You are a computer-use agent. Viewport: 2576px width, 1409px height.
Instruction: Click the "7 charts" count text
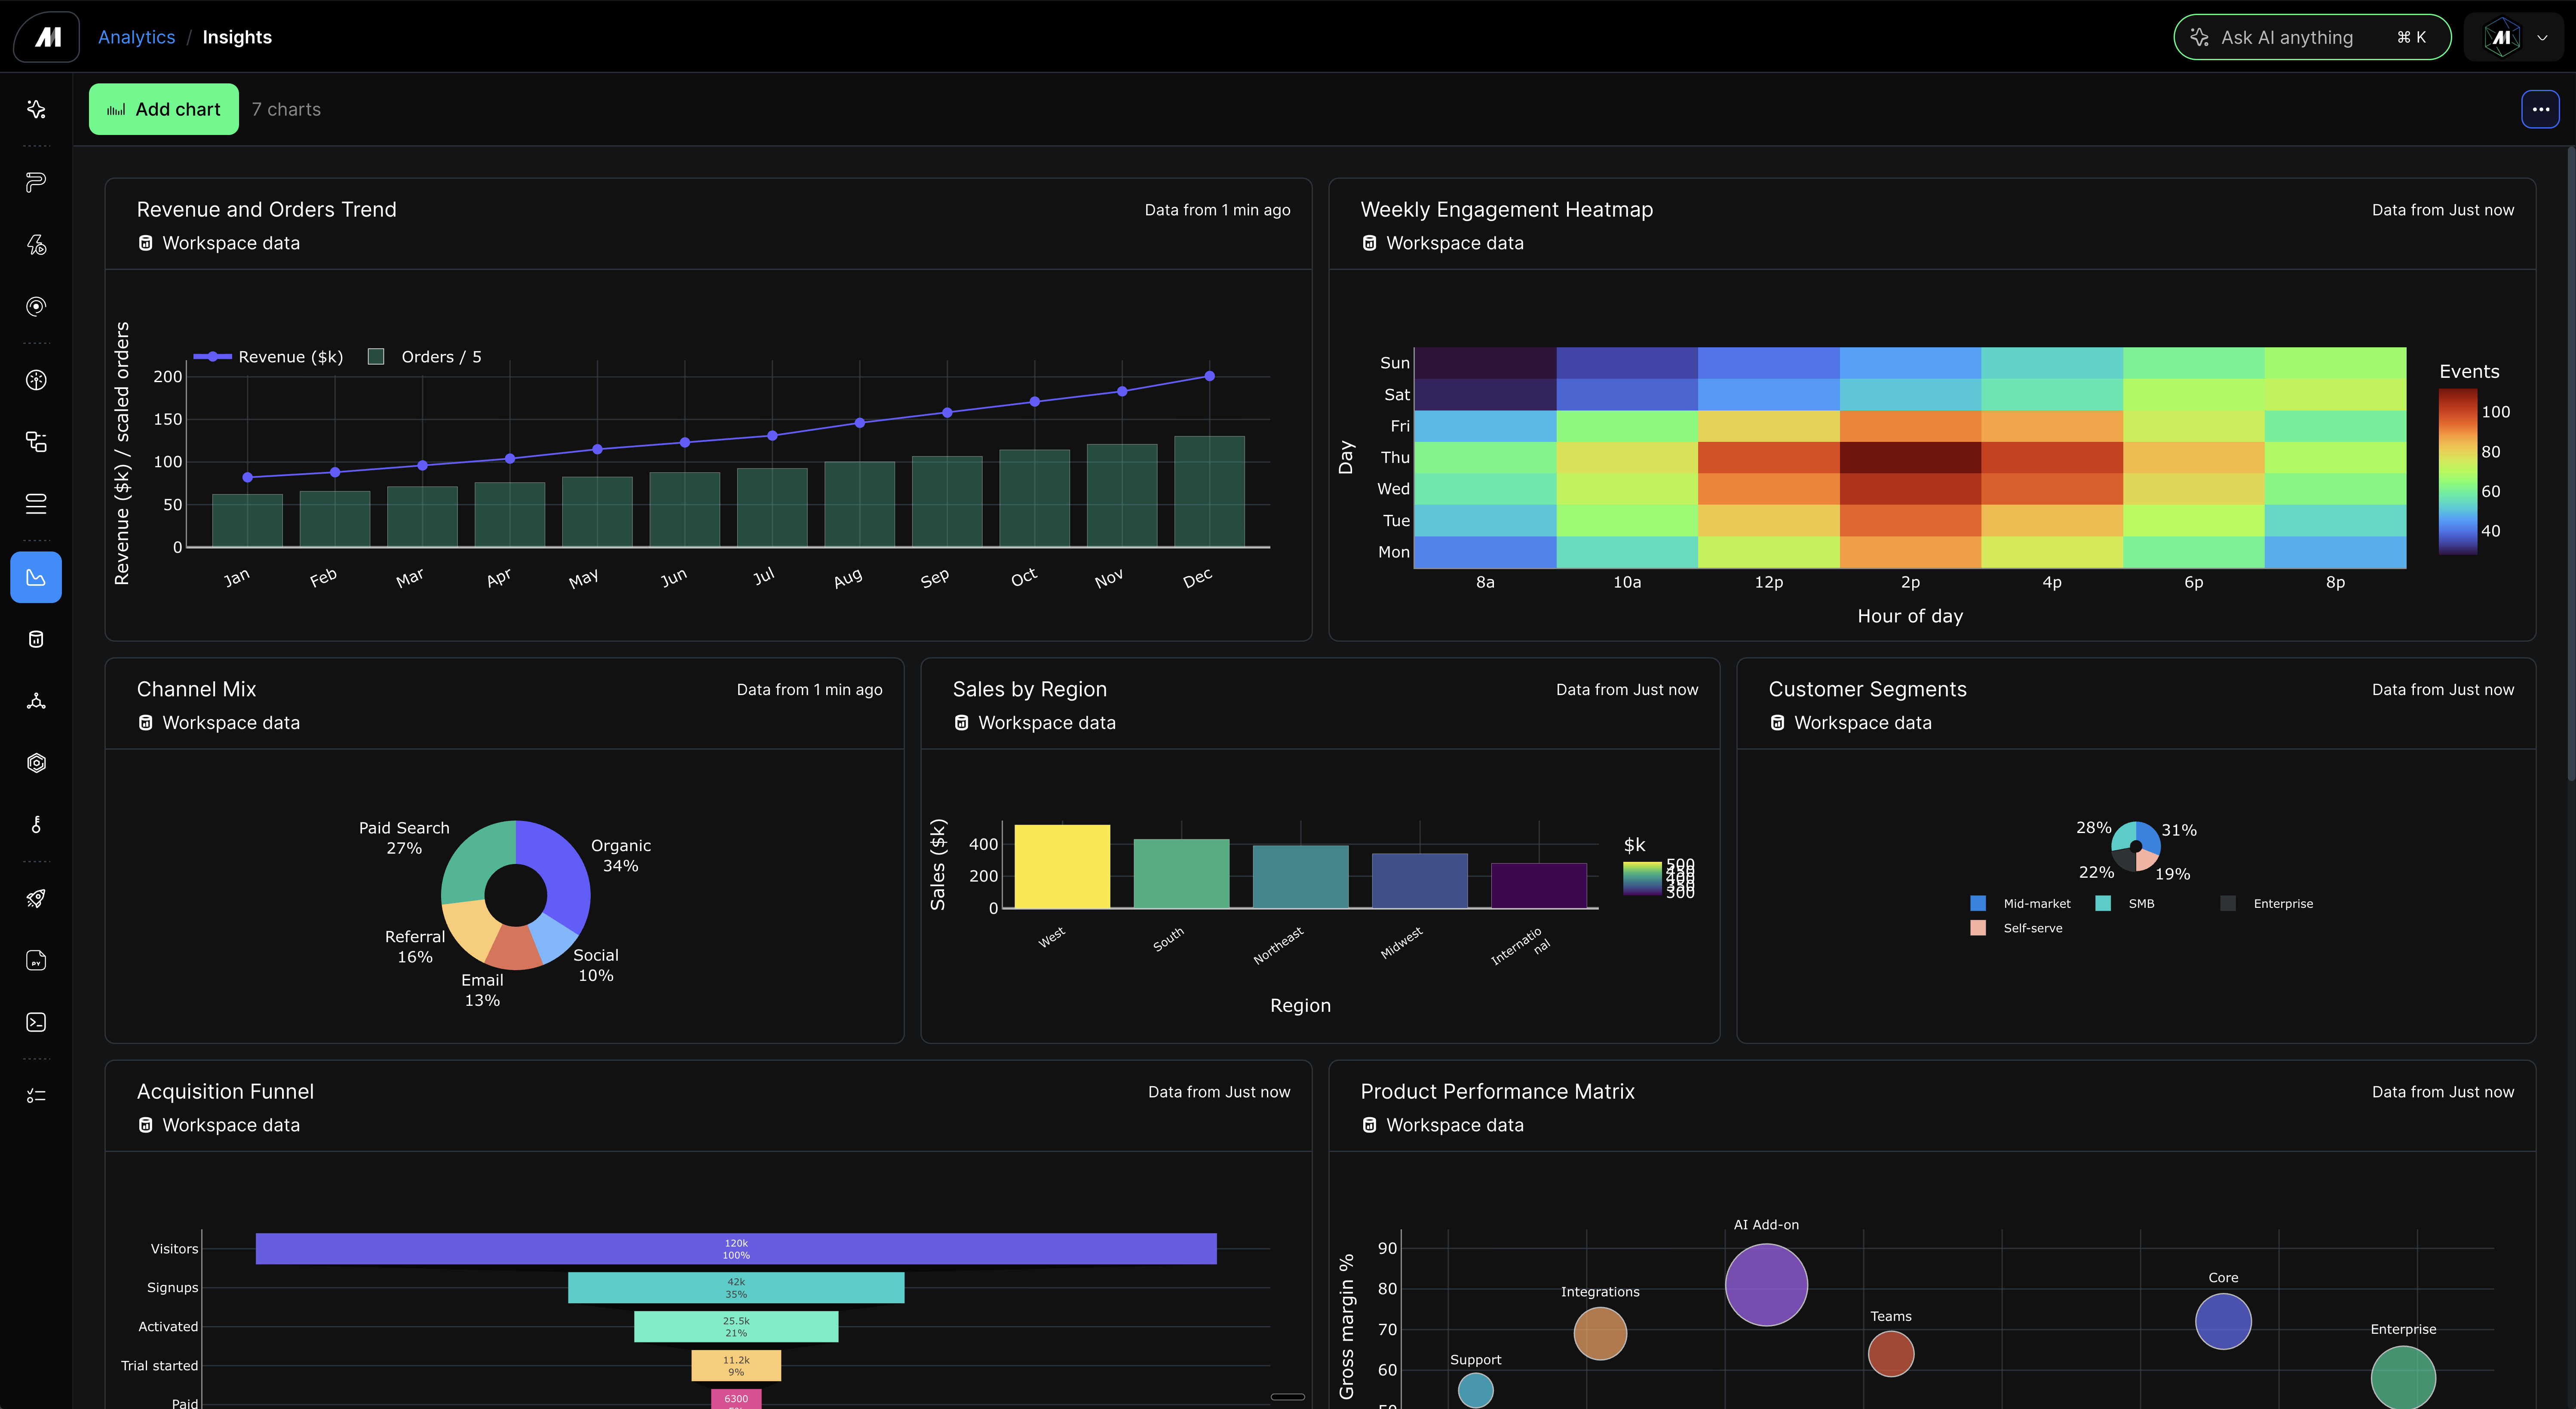click(286, 109)
